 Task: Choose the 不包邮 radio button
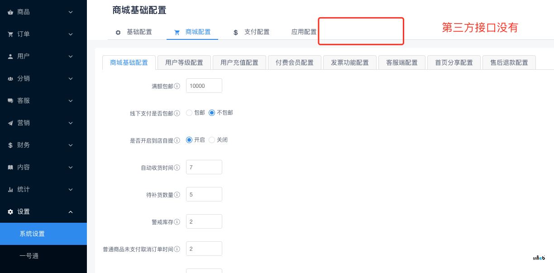click(x=212, y=113)
